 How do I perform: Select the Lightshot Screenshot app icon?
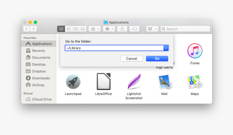coord(134,82)
